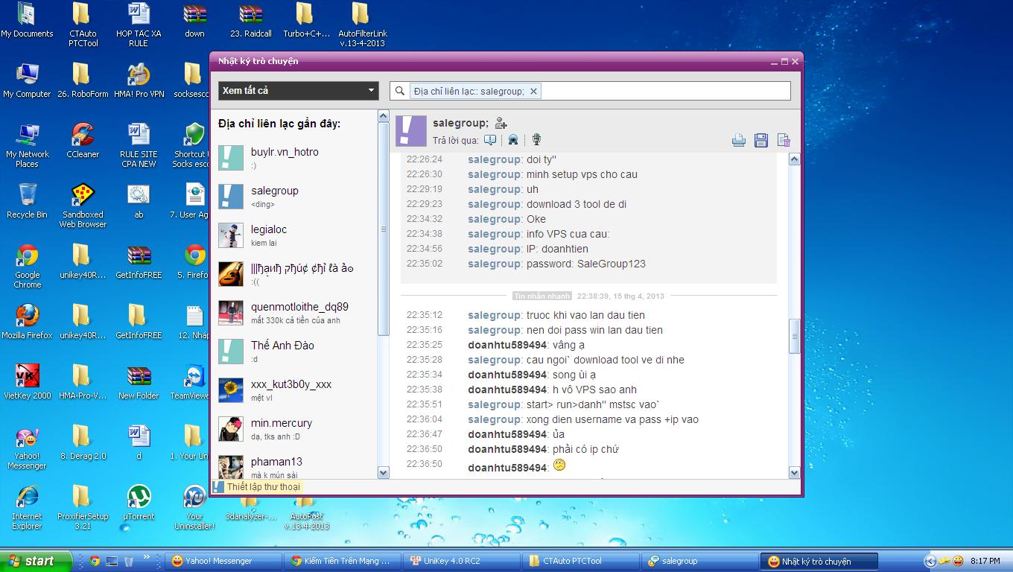Viewport: 1013px width, 572px height.
Task: Click the add contact icon beside salegroup
Action: coord(501,124)
